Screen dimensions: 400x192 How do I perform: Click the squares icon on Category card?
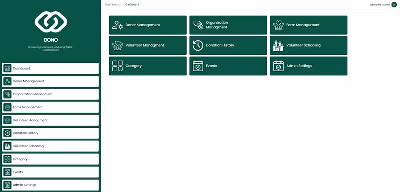(117, 66)
